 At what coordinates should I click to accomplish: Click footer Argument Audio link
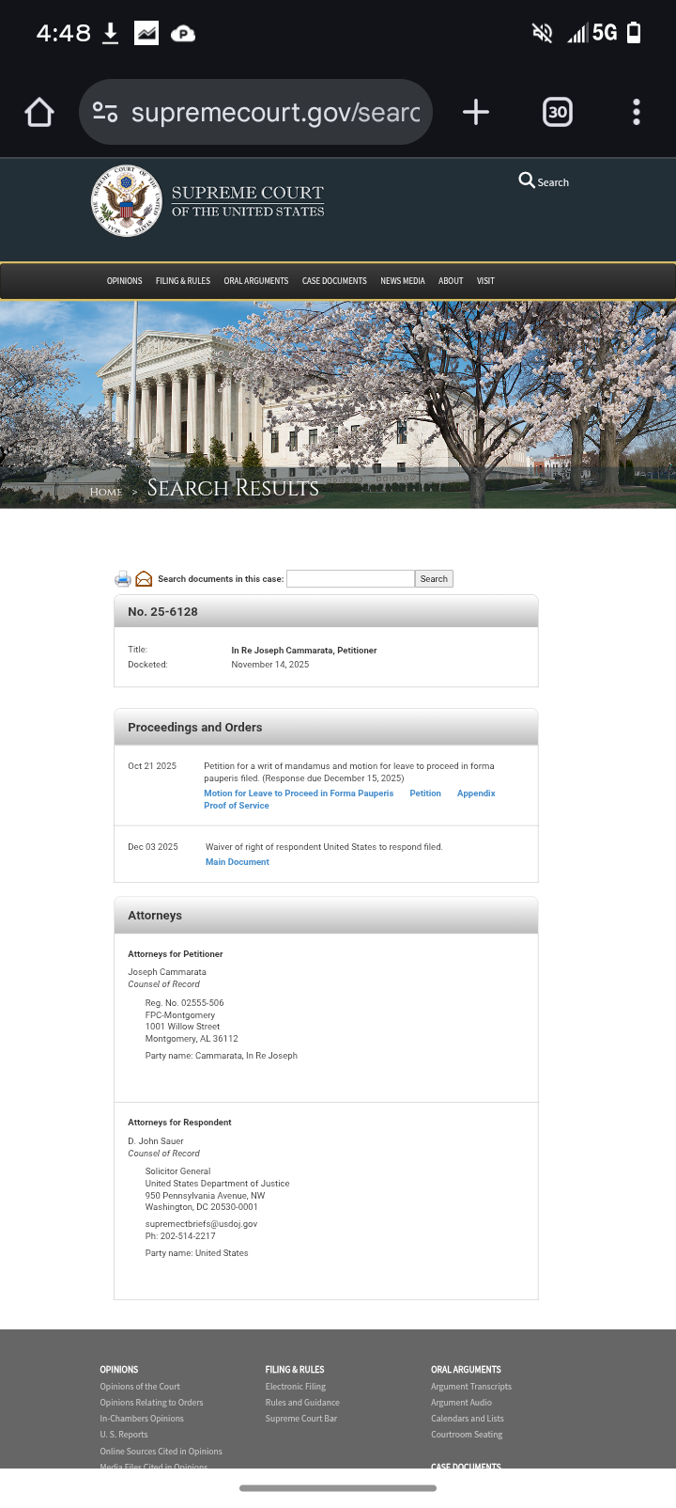pos(461,1403)
